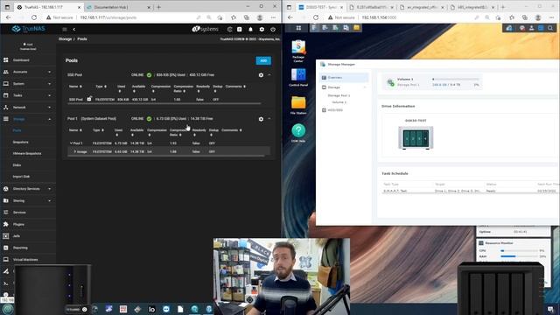
Task: Click the Tasks calendar icon in sidebar
Action: click(6, 95)
